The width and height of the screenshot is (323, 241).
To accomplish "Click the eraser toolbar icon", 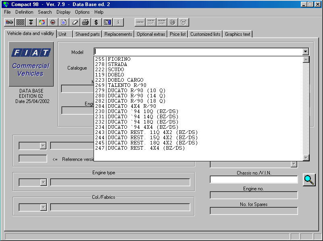I will (x=75, y=22).
